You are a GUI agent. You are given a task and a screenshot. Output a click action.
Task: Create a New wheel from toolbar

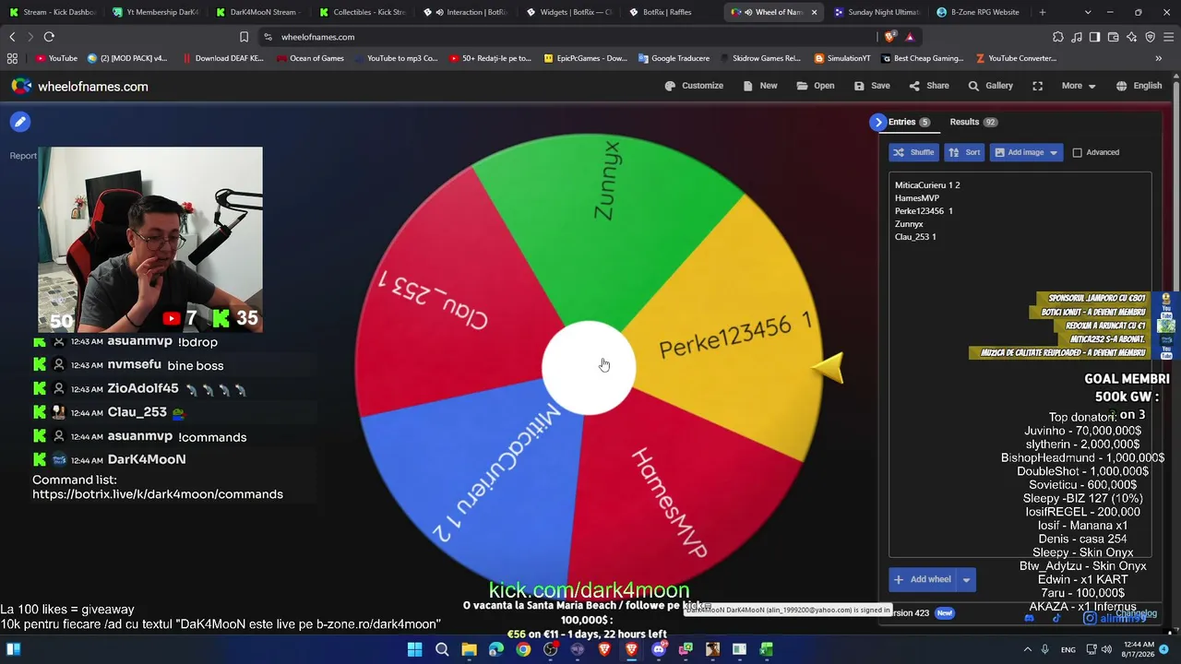click(760, 86)
